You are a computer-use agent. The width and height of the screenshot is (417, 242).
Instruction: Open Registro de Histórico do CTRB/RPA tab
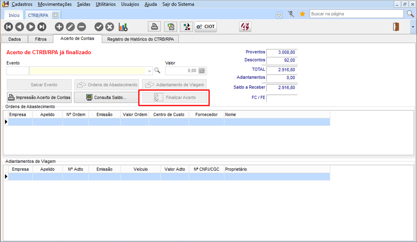pos(140,39)
